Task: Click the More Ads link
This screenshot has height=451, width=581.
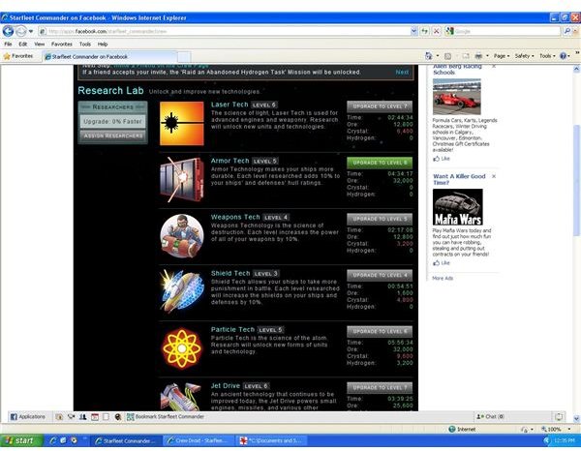Action: 443,278
